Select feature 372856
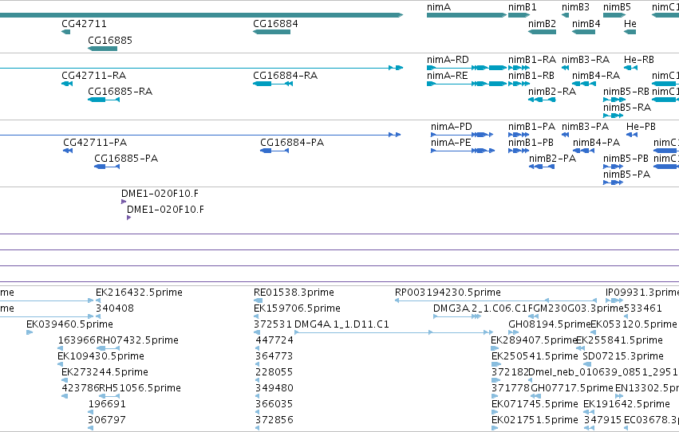679x432 pixels. 274,420
